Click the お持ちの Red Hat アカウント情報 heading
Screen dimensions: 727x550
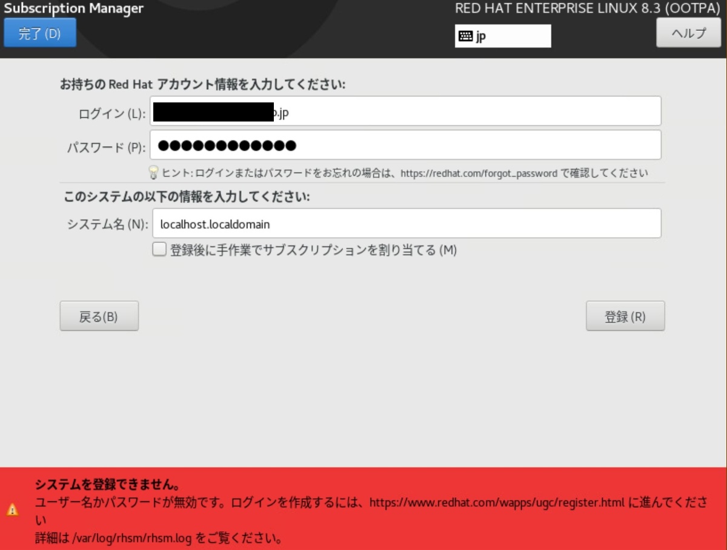point(202,84)
